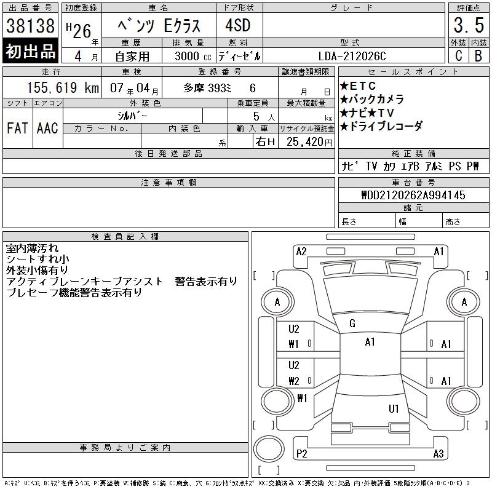Click the displacement value 3000 cc
Image resolution: width=492 pixels, height=492 pixels.
[x=193, y=57]
